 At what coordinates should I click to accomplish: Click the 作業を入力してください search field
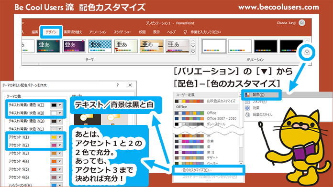coord(206,32)
